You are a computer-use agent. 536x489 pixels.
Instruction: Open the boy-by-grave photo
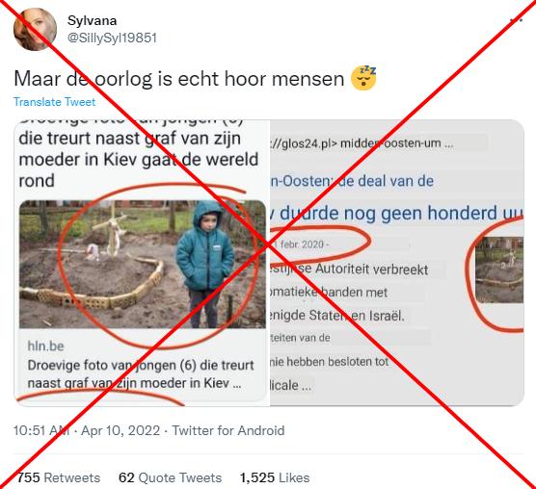tap(143, 264)
